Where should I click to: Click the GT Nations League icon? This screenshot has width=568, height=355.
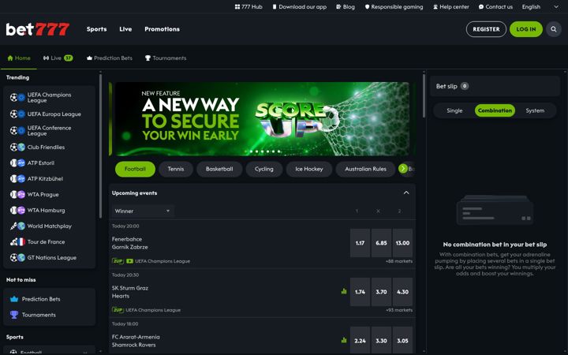click(17, 257)
